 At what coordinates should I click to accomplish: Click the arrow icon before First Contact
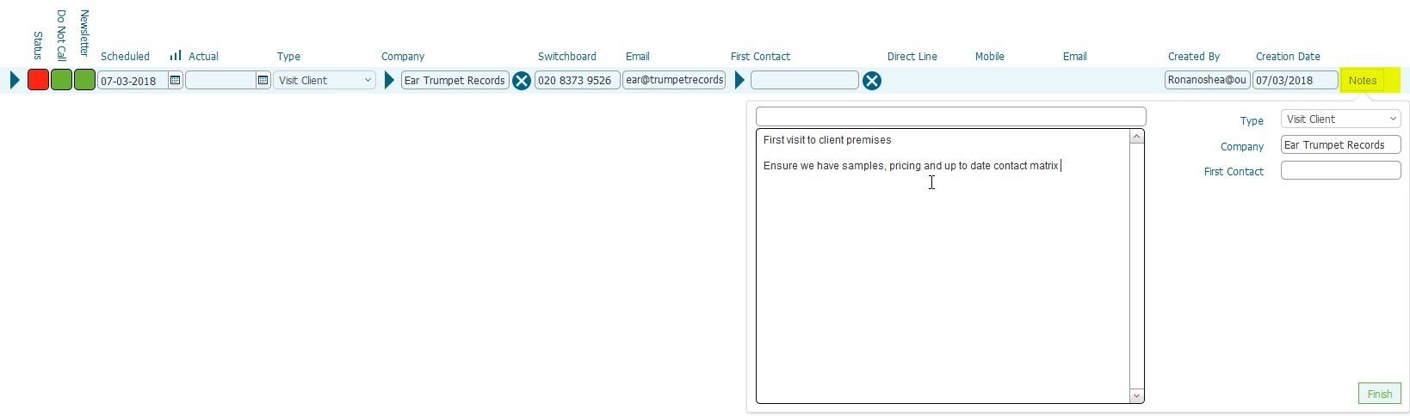(739, 80)
